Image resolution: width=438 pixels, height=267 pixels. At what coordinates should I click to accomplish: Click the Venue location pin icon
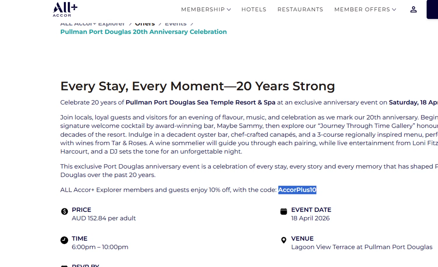click(x=284, y=240)
